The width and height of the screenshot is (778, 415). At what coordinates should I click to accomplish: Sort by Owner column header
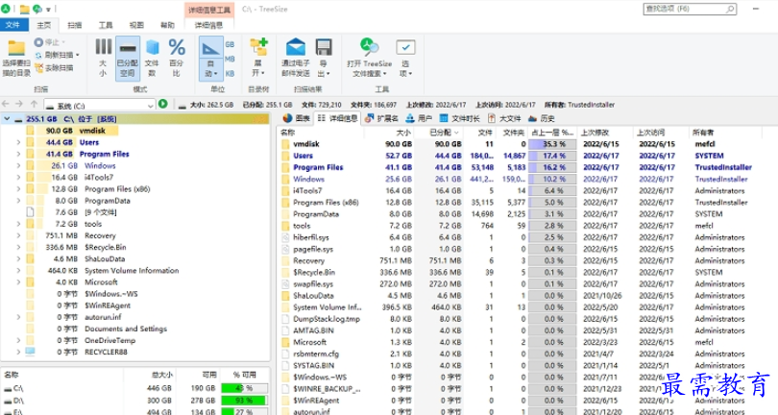[726, 133]
